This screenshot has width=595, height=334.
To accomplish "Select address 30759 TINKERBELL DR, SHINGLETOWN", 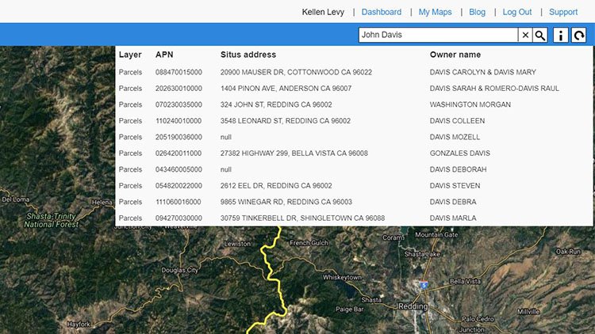I will pyautogui.click(x=302, y=218).
